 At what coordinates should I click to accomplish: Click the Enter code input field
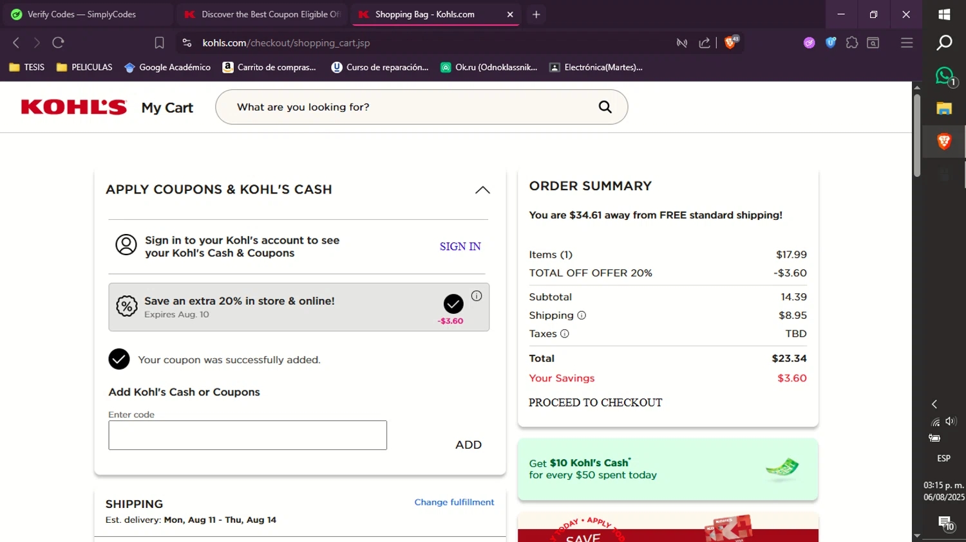247,435
